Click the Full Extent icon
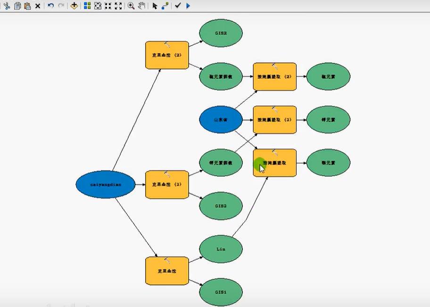Image resolution: width=430 pixels, height=307 pixels. [98, 6]
